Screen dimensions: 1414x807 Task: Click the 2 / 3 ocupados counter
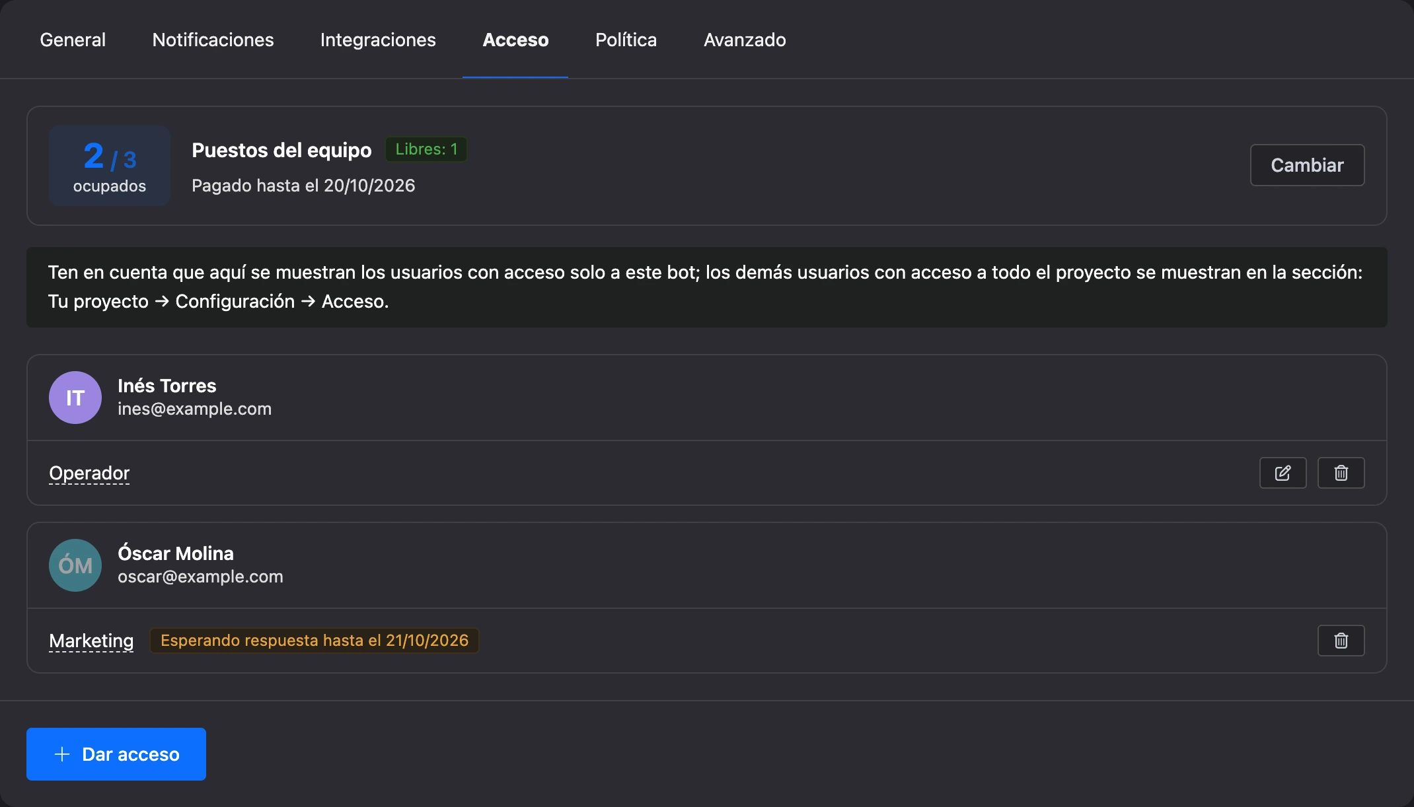coord(110,166)
